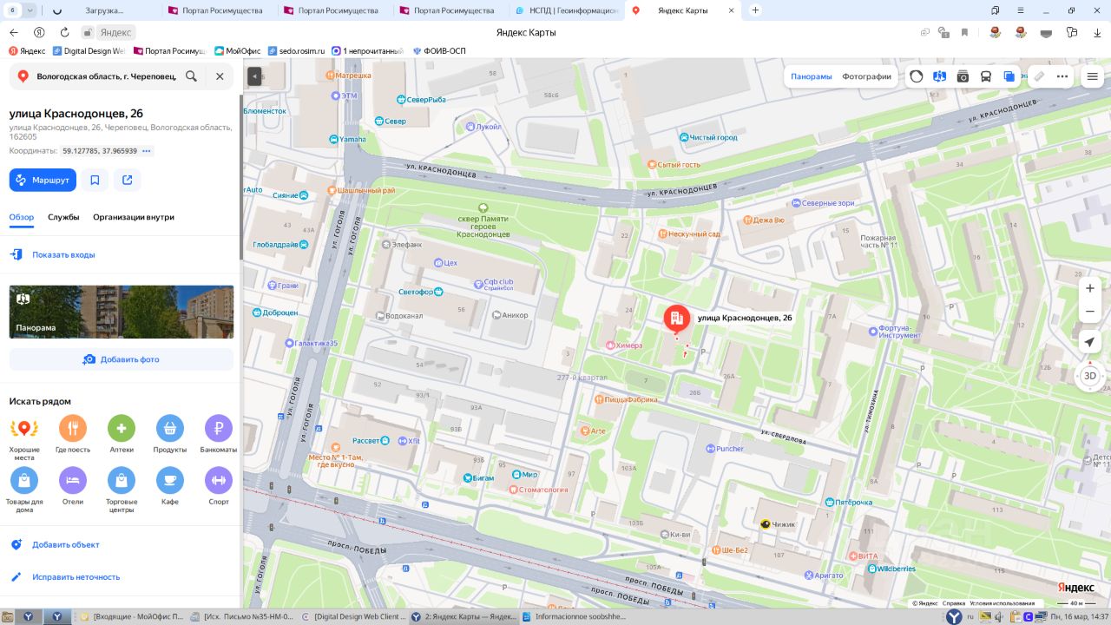
Task: Select Продукты nearby category
Action: pyautogui.click(x=170, y=435)
